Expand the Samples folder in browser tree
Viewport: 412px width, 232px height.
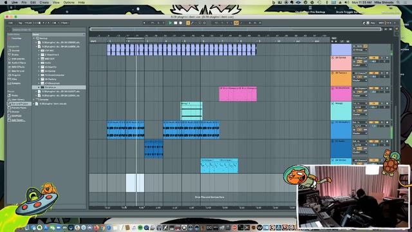(x=34, y=100)
